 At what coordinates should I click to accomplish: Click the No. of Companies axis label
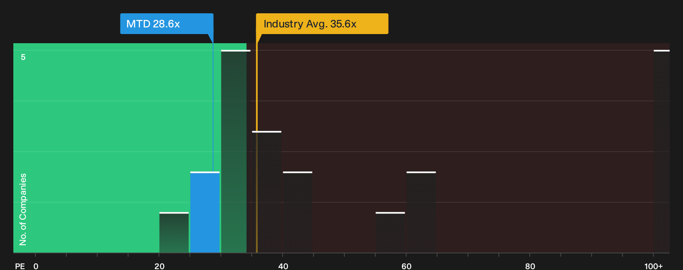[23, 209]
